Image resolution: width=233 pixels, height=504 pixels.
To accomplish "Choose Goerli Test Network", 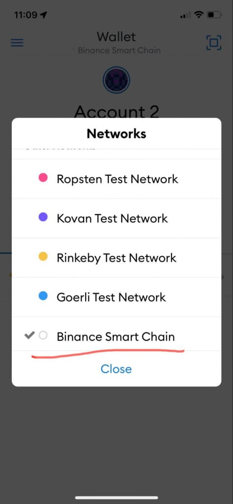I will (x=116, y=297).
